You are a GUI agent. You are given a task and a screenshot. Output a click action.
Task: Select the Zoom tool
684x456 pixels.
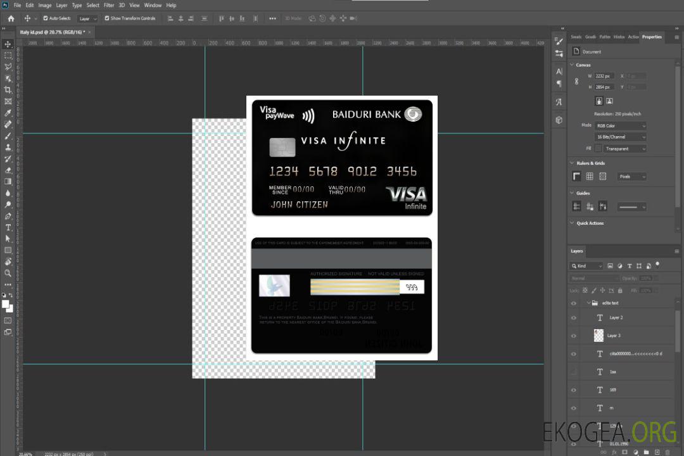pos(8,273)
